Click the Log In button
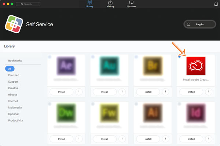 pos(200,25)
